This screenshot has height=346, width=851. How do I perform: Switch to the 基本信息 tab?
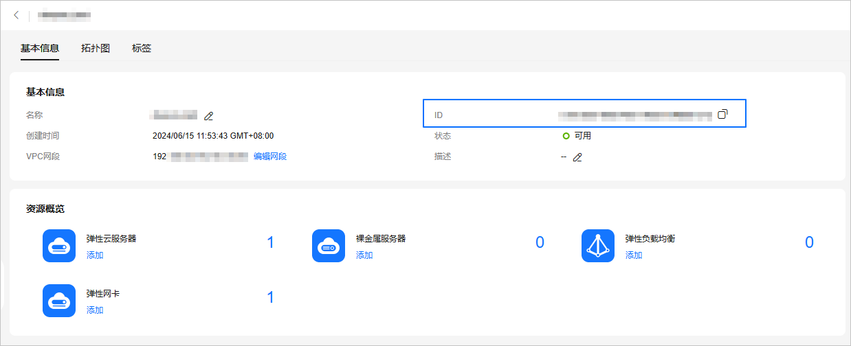click(40, 49)
